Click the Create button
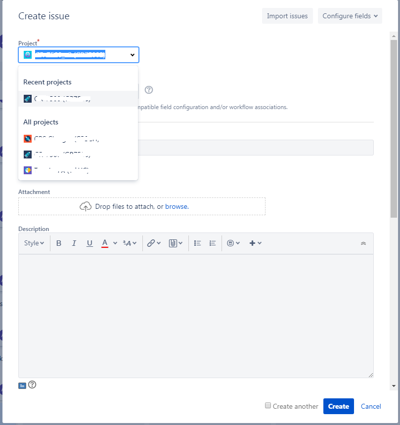This screenshot has width=400, height=425. pos(338,406)
